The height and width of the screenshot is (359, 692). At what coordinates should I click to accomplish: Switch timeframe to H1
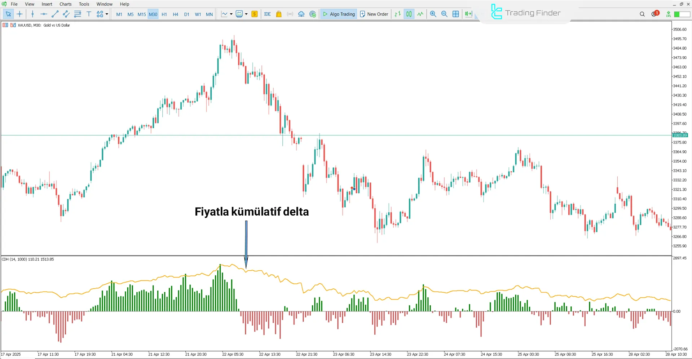[164, 14]
